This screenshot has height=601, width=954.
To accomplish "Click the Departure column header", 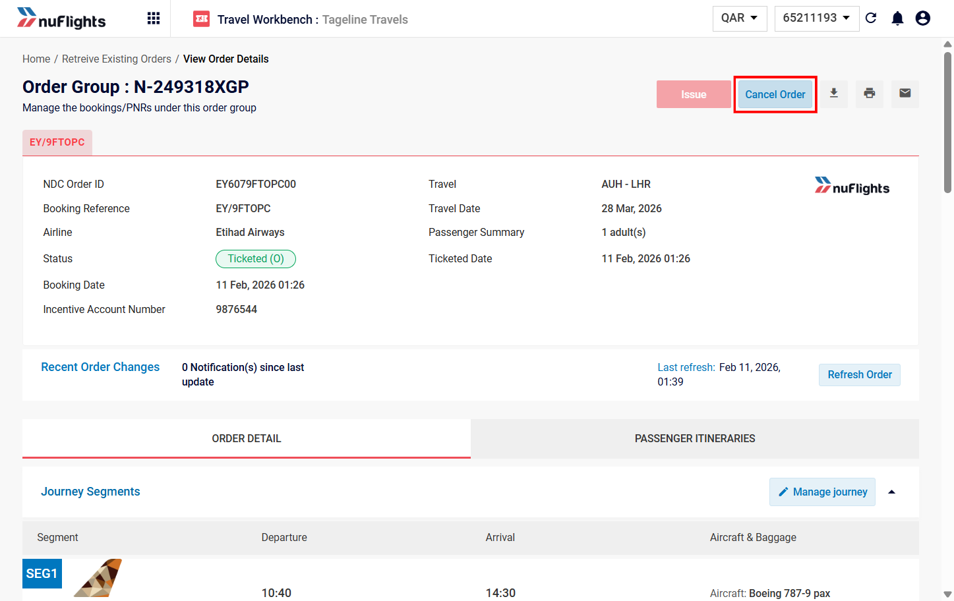I will tap(284, 537).
